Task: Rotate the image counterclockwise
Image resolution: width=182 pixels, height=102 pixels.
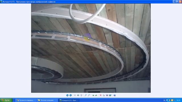Action: (x=96, y=95)
